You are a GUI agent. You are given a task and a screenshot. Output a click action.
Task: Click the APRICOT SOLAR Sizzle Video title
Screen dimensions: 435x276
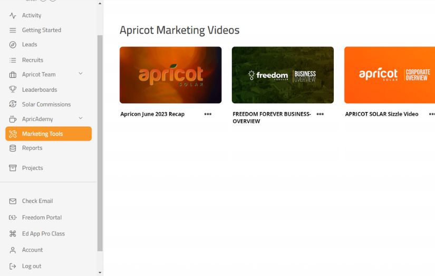point(382,114)
